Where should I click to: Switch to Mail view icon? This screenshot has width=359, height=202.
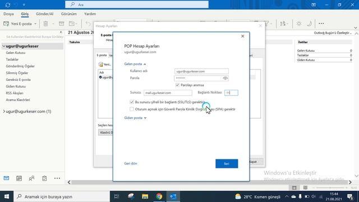(x=6, y=178)
